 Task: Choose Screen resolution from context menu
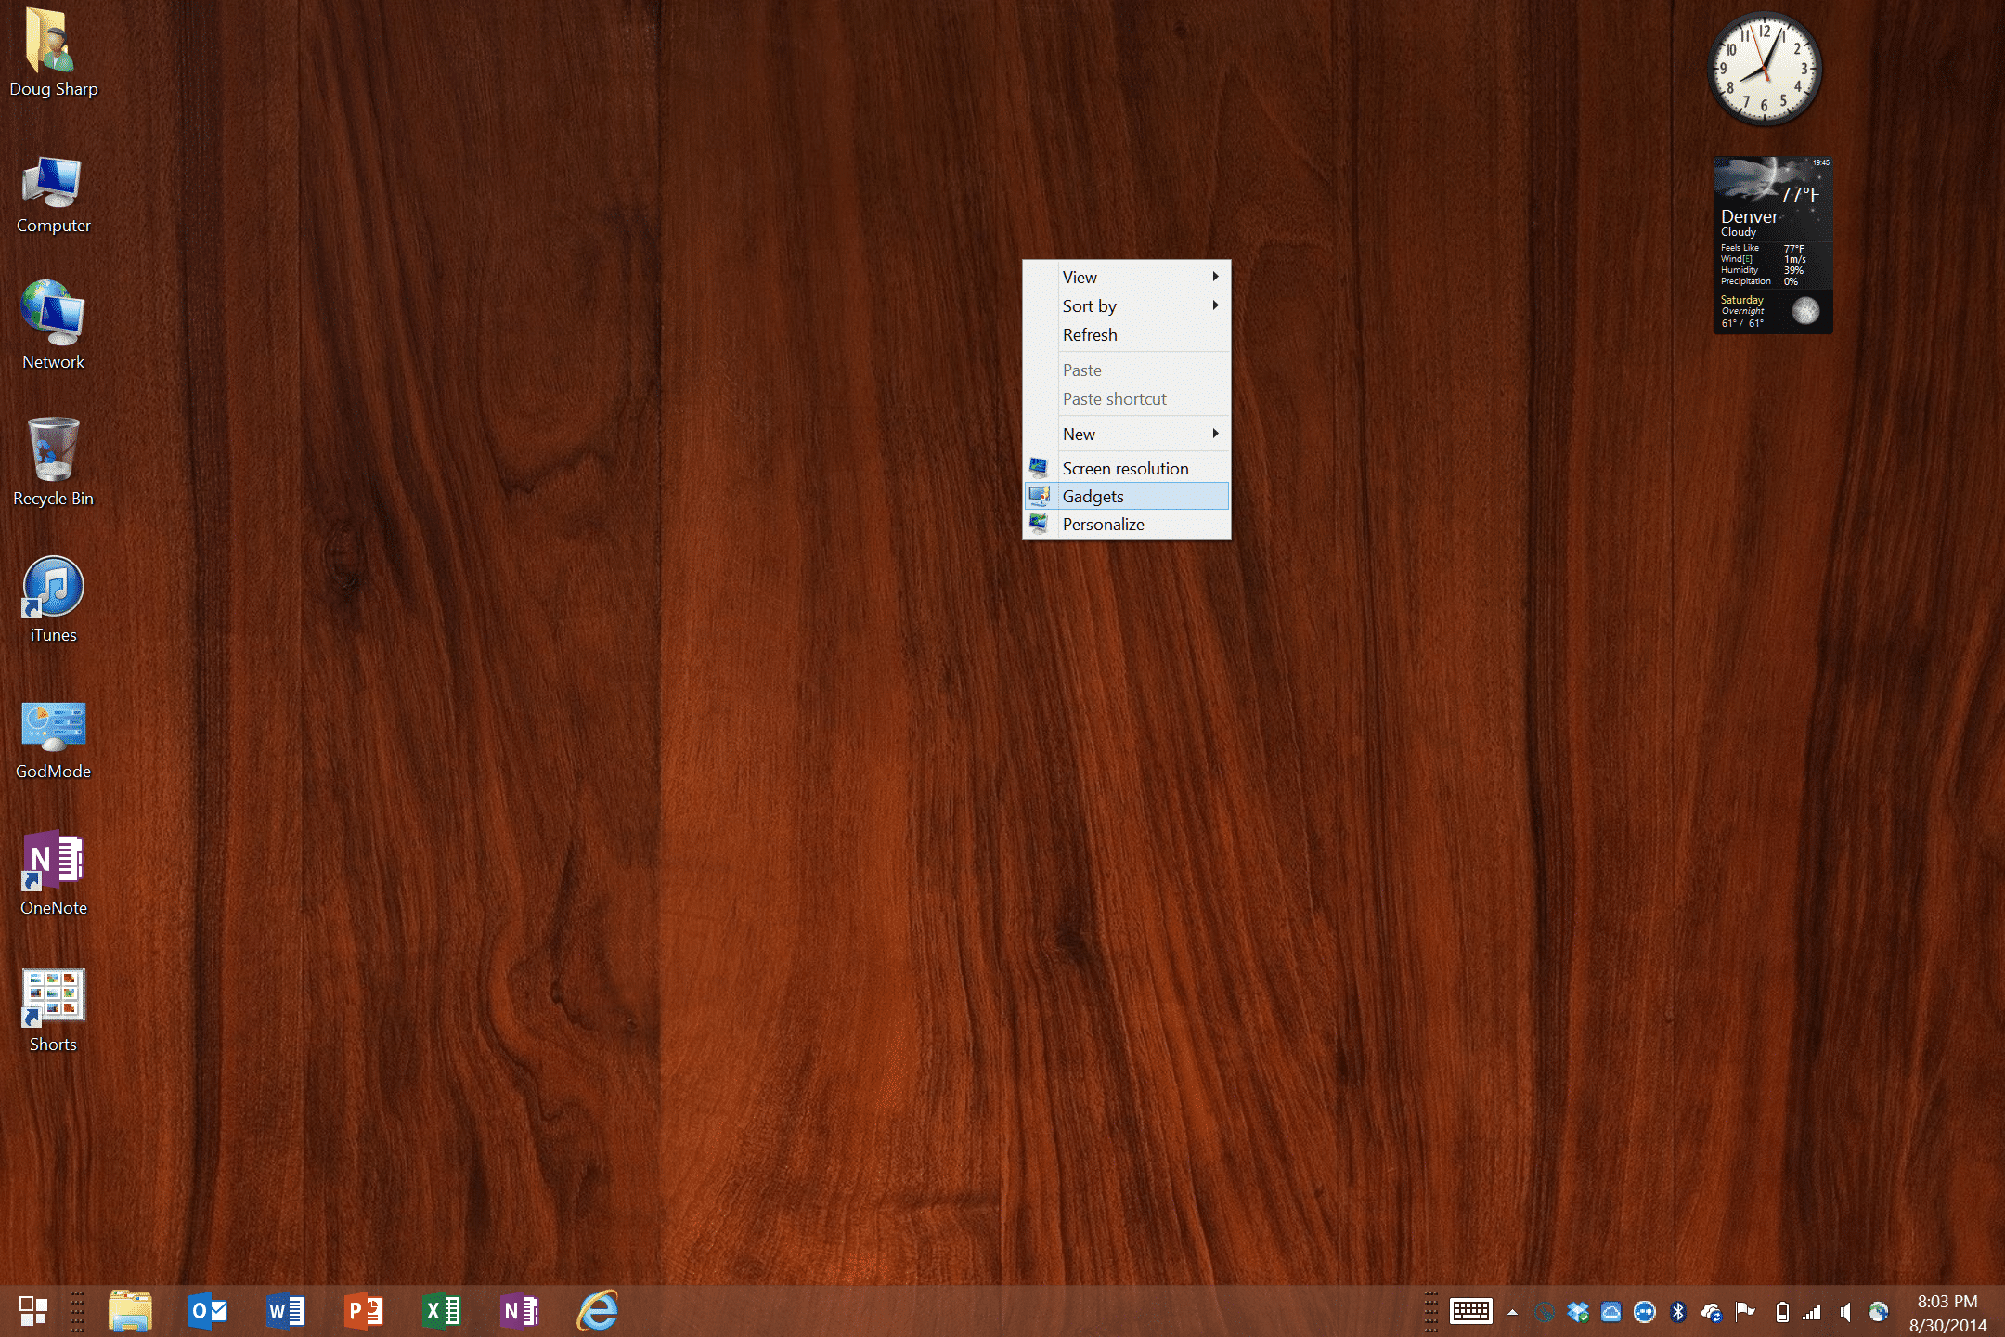pos(1127,468)
